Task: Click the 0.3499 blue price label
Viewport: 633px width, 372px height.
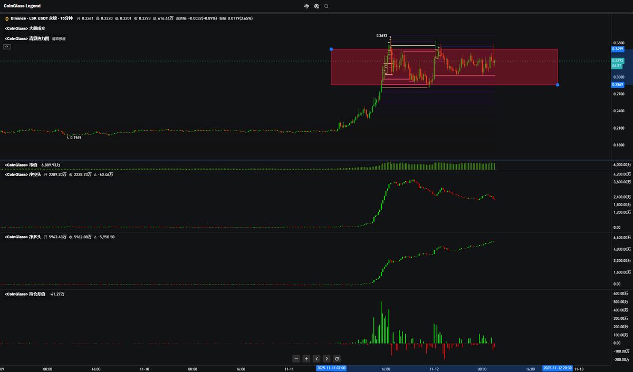Action: coord(618,49)
